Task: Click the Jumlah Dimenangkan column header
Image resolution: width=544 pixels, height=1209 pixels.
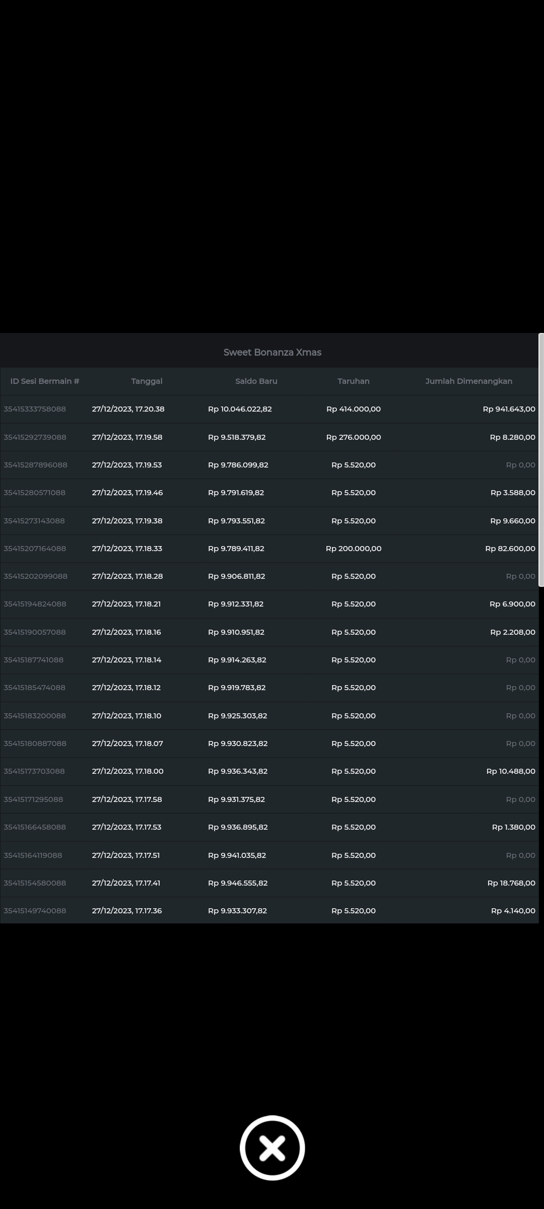Action: pos(468,381)
